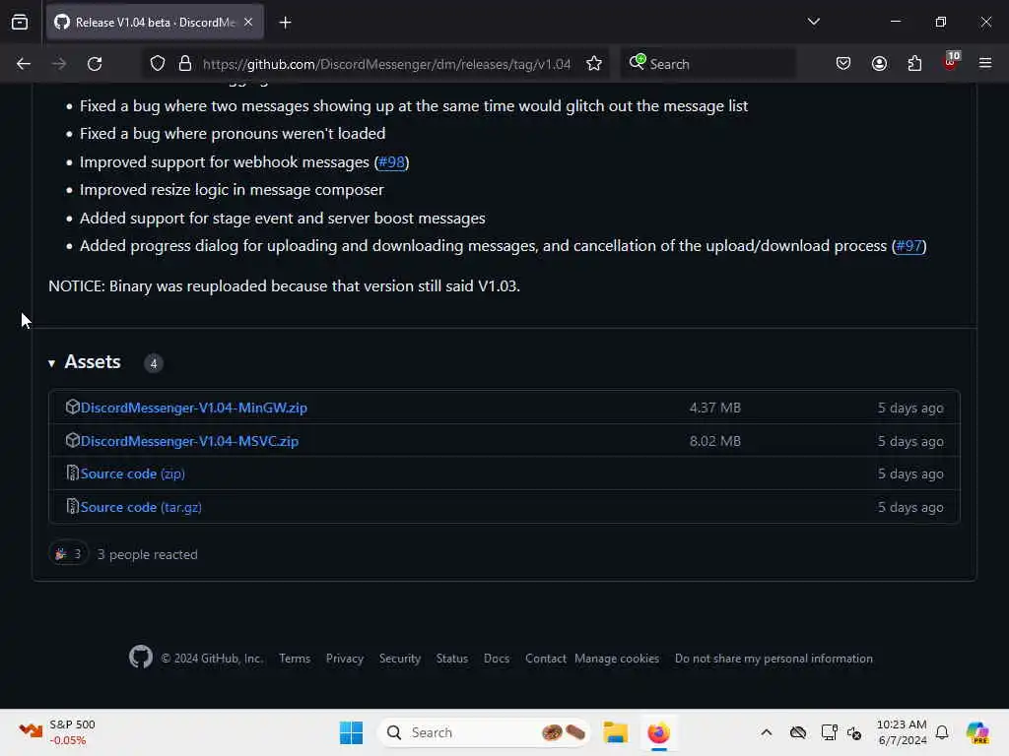Click the package icon beside MSVC.zip
This screenshot has width=1009, height=756.
[72, 440]
